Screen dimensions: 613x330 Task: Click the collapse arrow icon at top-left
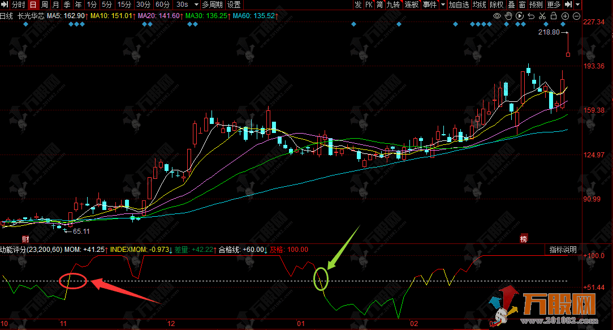pos(5,5)
